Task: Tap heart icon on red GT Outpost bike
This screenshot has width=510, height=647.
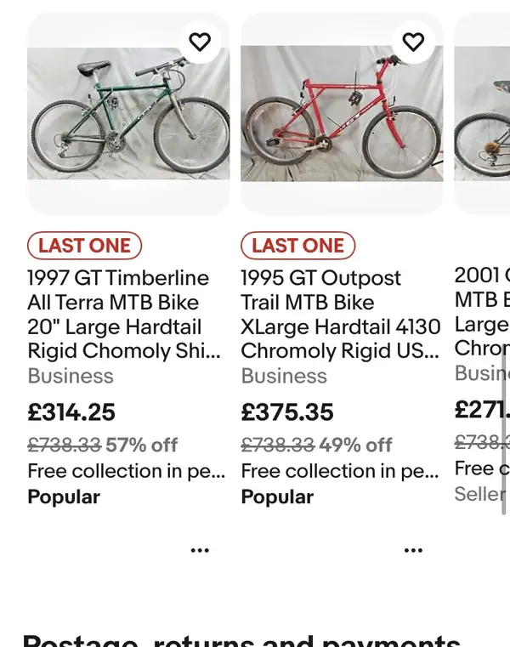Action: 413,43
